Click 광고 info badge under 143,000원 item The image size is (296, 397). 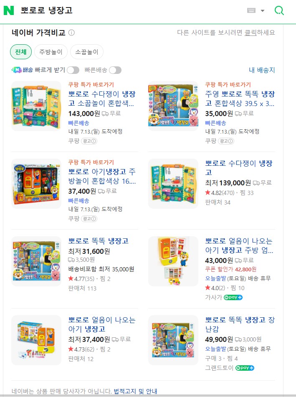[89, 141]
